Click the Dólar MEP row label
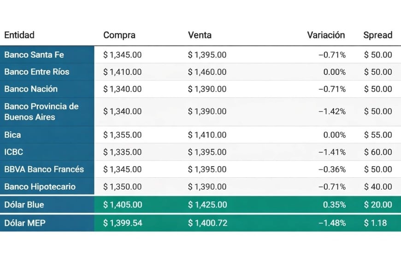 coord(24,223)
